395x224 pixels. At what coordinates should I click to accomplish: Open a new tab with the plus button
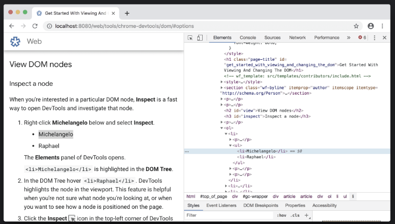point(127,13)
